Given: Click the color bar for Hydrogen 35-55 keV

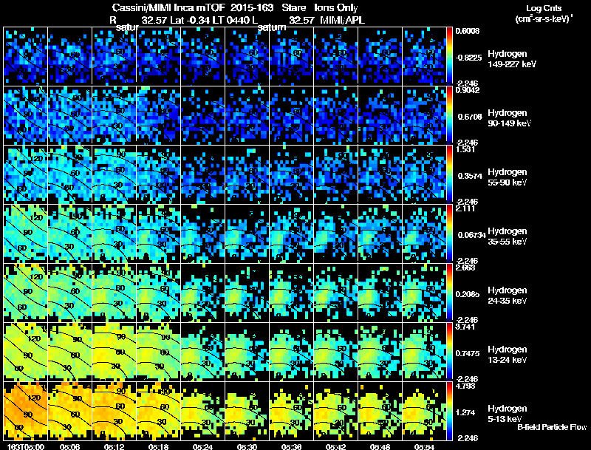Looking at the screenshot, I should tap(449, 233).
